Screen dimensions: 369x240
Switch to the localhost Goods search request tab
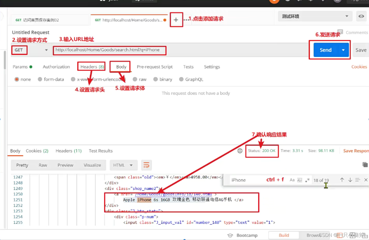[129, 20]
